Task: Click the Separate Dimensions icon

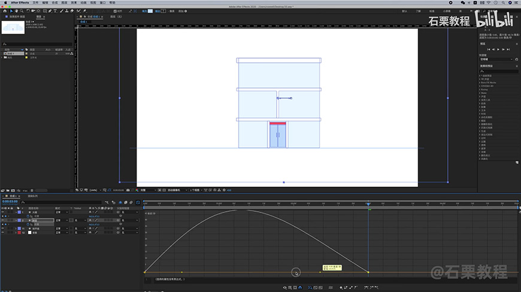Action: [x=331, y=287]
